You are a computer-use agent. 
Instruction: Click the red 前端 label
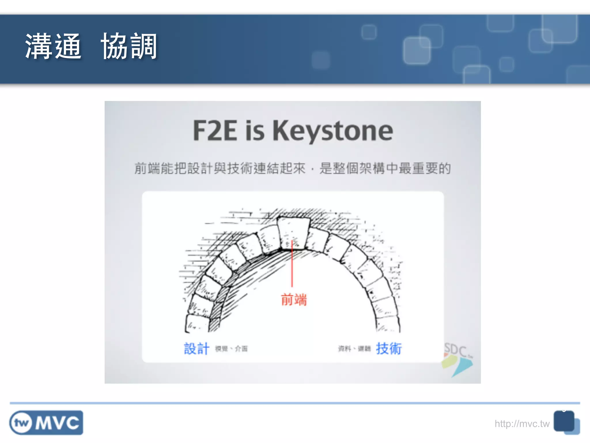click(x=294, y=300)
